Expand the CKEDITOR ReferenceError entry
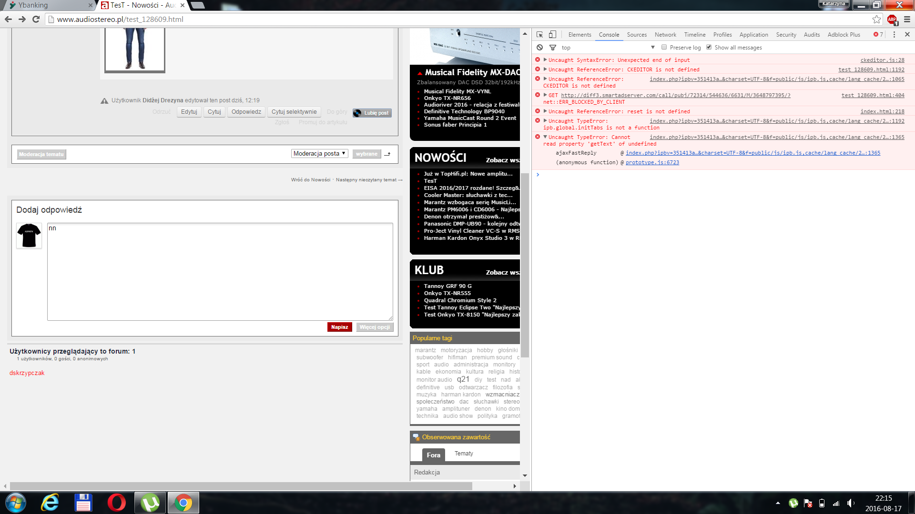 545,69
